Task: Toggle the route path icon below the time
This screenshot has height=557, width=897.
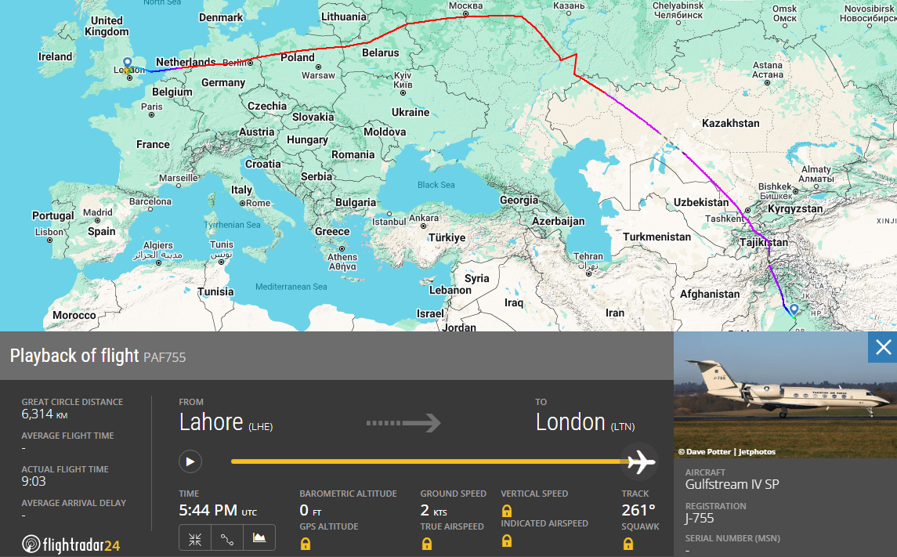Action: [227, 539]
